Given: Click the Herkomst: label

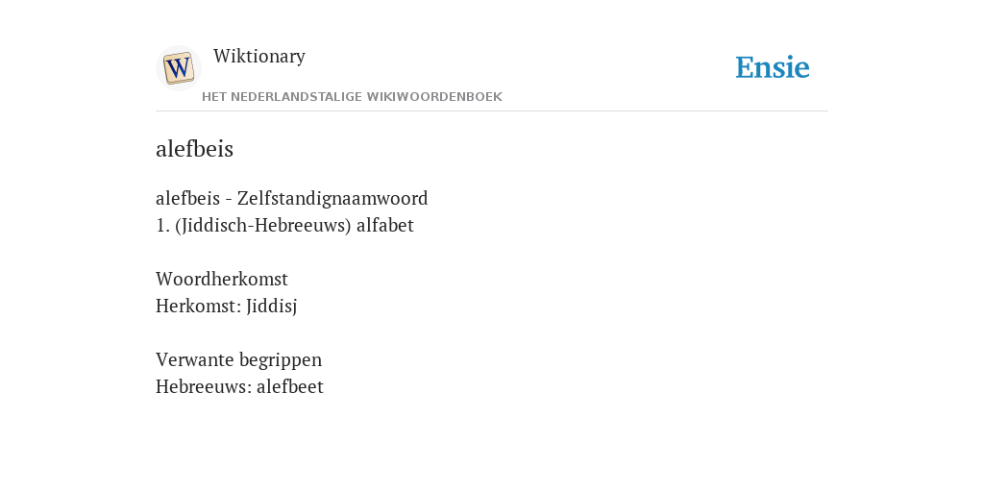Looking at the screenshot, I should click(x=198, y=306).
